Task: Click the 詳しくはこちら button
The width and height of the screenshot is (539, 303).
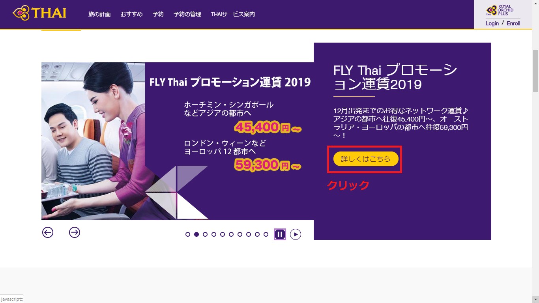Action: tap(366, 159)
